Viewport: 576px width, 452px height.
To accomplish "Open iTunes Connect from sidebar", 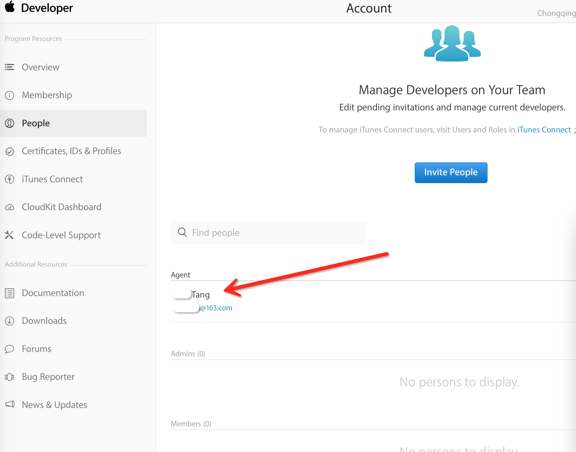I will click(52, 179).
